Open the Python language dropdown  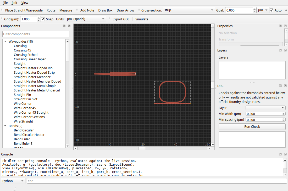coord(13,181)
